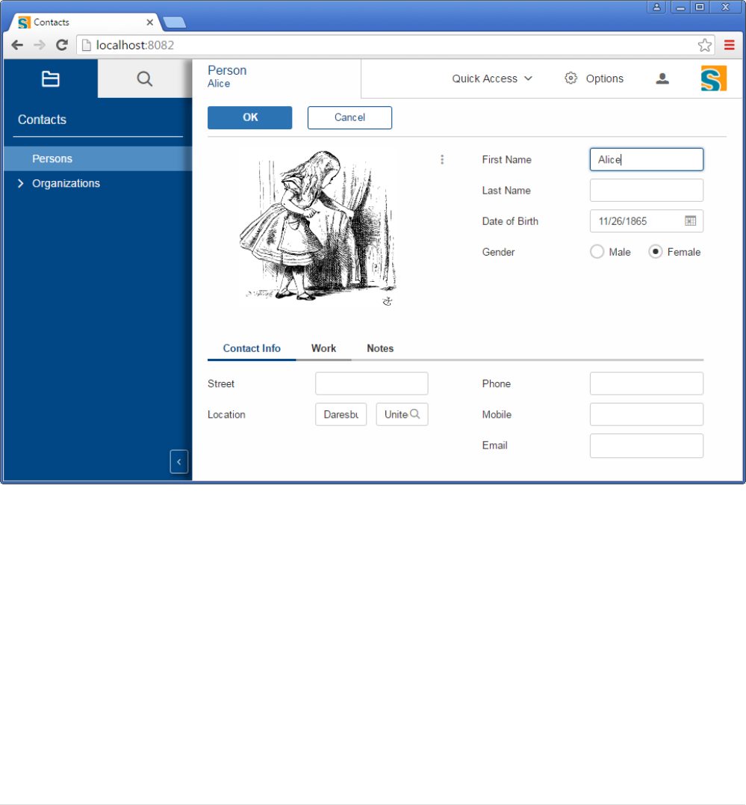This screenshot has width=746, height=805.
Task: Open the browser hamburger menu
Action: point(729,45)
